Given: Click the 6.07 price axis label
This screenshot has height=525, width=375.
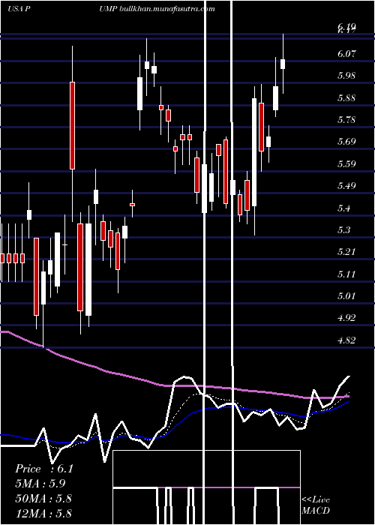Looking at the screenshot, I should pos(346,53).
